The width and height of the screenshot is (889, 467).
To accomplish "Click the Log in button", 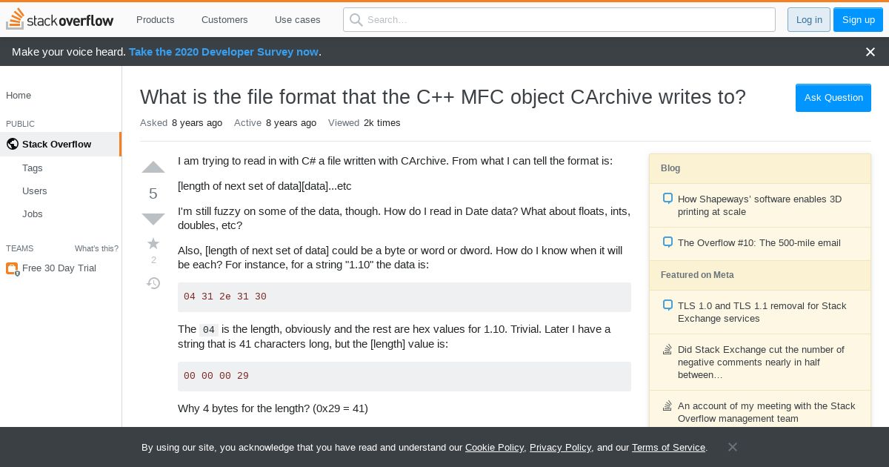I will [809, 19].
